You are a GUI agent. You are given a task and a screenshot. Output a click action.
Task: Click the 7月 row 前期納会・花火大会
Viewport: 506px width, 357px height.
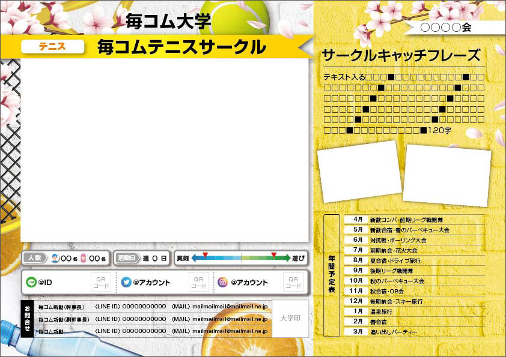point(415,250)
